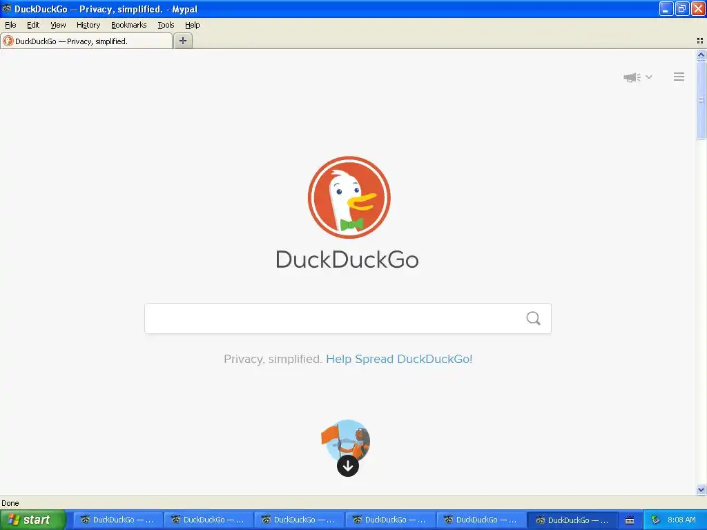Viewport: 707px width, 530px height.
Task: Open the Edit menu
Action: pyautogui.click(x=33, y=25)
